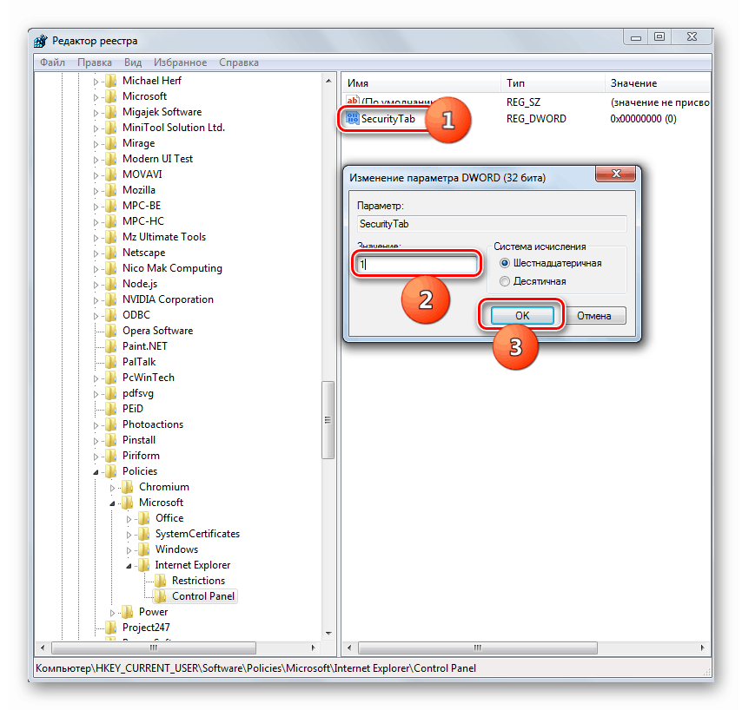Open the Справка menu

point(238,62)
